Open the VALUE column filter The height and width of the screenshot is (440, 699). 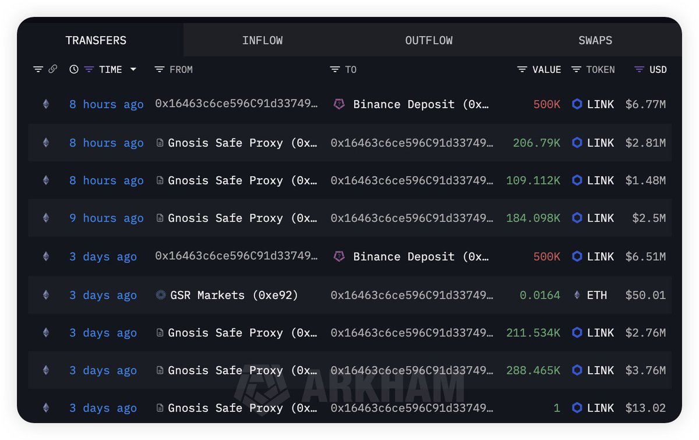(x=522, y=69)
